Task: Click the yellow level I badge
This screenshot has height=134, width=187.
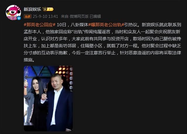Action: [50, 9]
